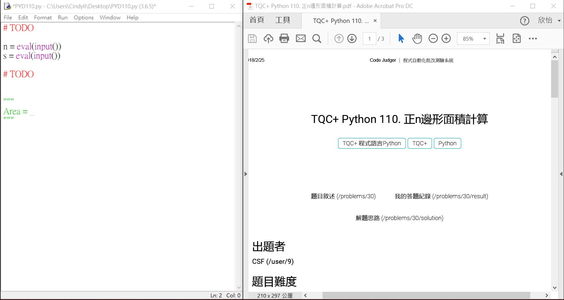Click the PDF scroll up arrow
The width and height of the screenshot is (564, 300).
555,57
